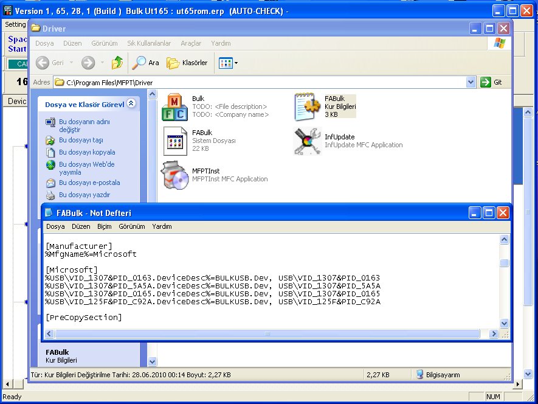Click the [Microsoft] section header line
This screenshot has height=404, width=538.
(x=72, y=270)
